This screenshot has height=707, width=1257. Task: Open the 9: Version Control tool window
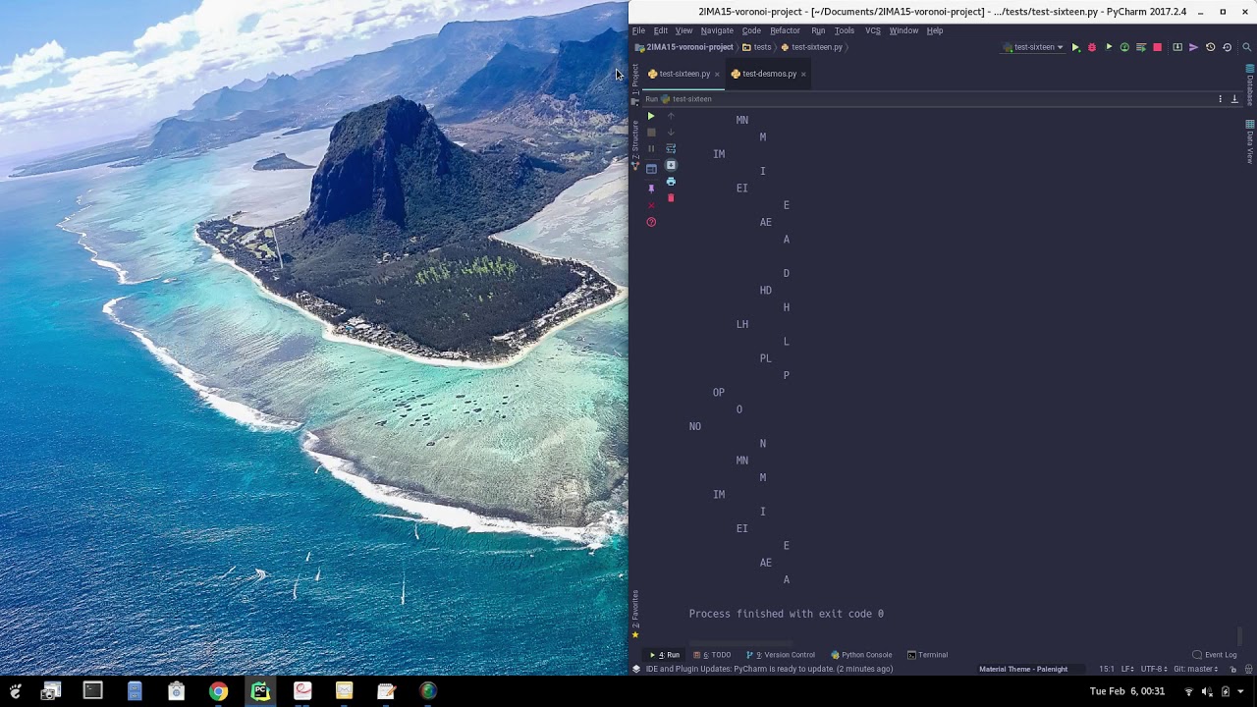tap(781, 655)
